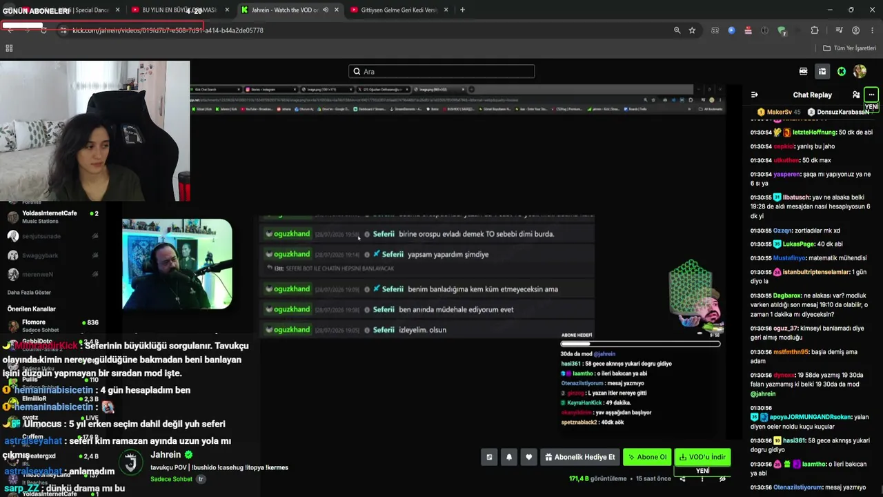883x497 pixels.
Task: Toggle the crossed-eye visibility icon
Action: pyautogui.click(x=722, y=478)
